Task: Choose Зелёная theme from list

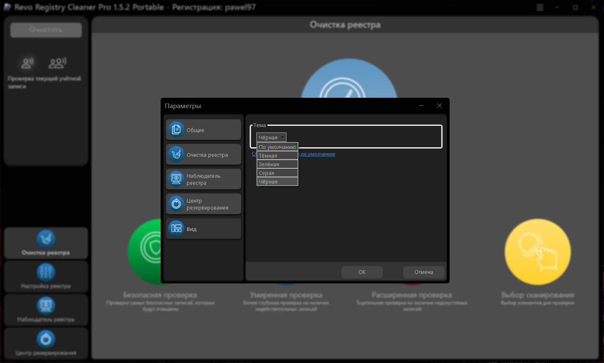Action: click(277, 164)
